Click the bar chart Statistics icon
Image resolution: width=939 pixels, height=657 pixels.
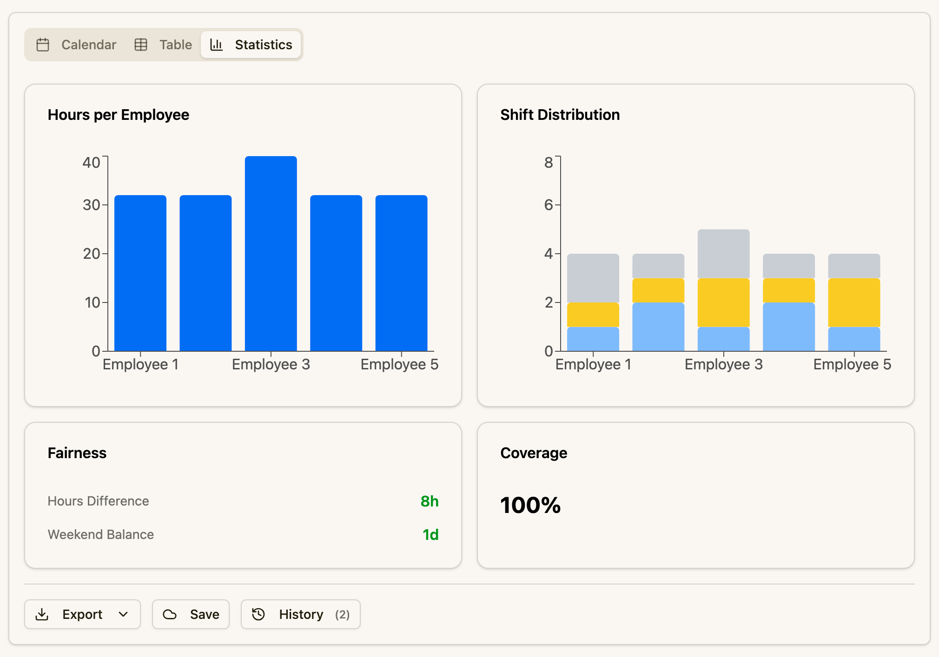click(x=217, y=45)
